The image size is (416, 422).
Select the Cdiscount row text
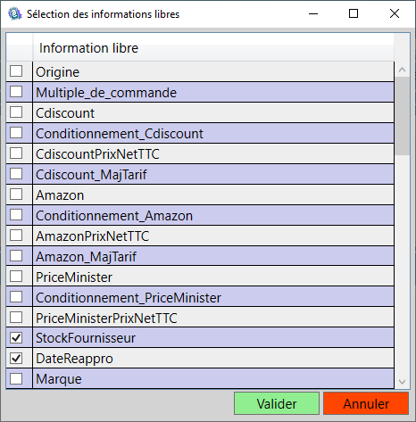[65, 113]
